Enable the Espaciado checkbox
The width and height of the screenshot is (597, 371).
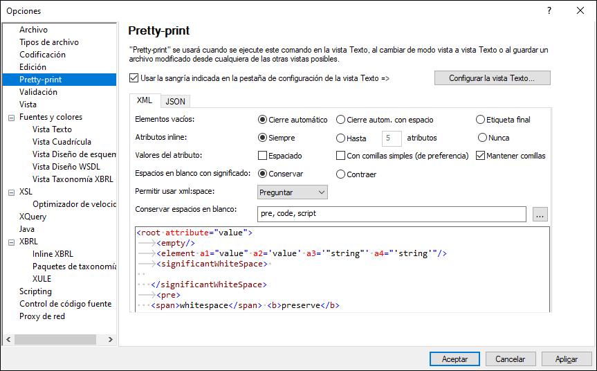point(263,156)
